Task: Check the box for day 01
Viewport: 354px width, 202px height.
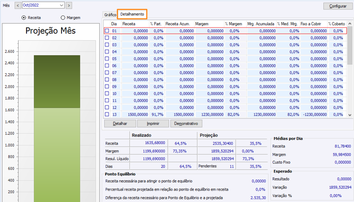Action: [x=107, y=31]
